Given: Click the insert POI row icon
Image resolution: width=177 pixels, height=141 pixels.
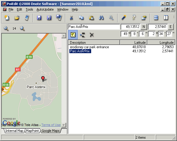Looking at the screenshot, I should [82, 35].
